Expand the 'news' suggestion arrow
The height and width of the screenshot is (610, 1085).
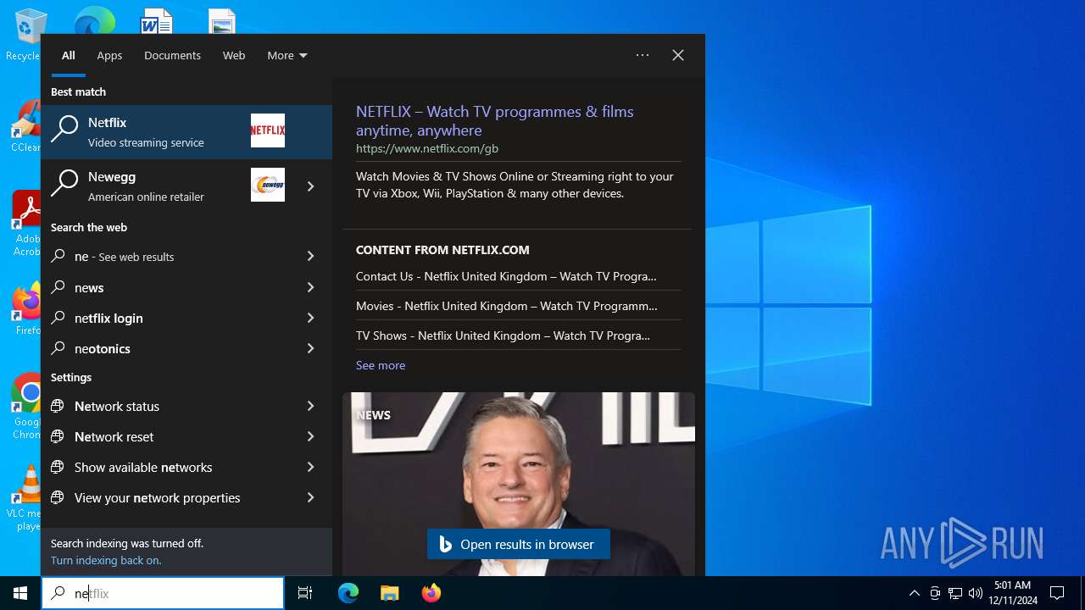pos(311,287)
